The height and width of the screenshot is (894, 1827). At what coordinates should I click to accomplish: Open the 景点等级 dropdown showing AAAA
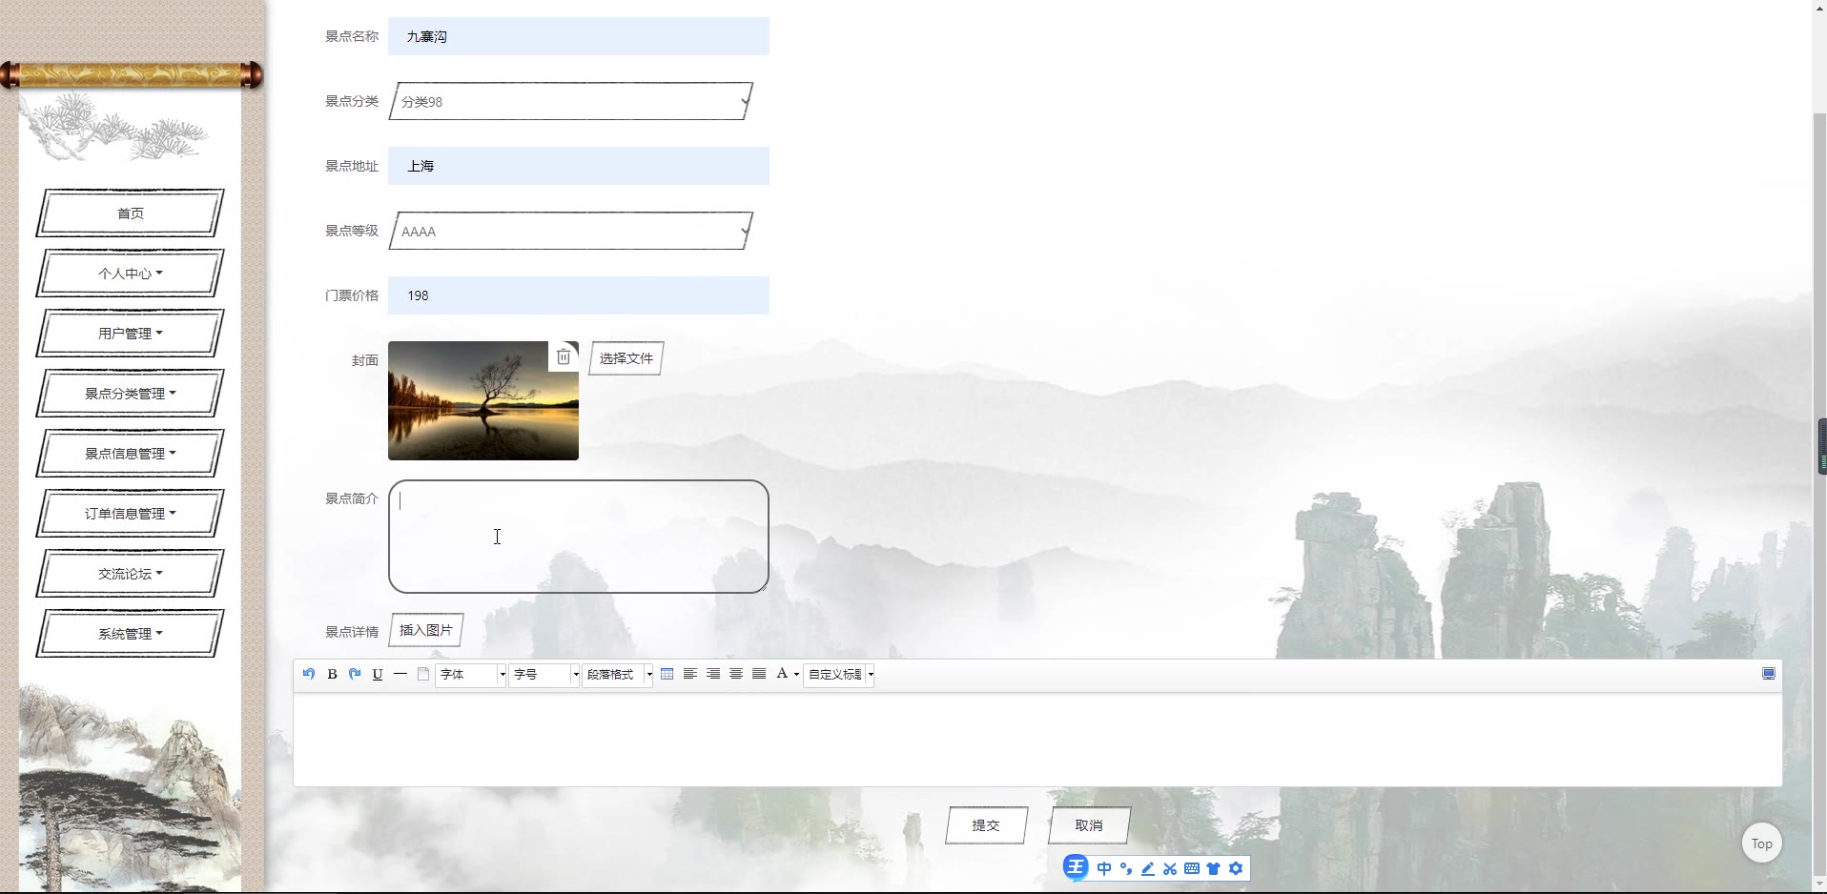(571, 231)
